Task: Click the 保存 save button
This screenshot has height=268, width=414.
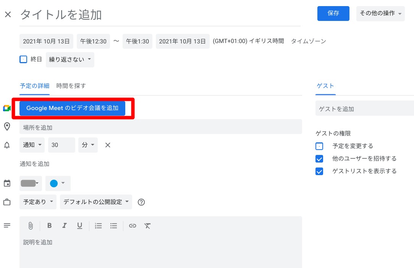Action: [x=333, y=13]
